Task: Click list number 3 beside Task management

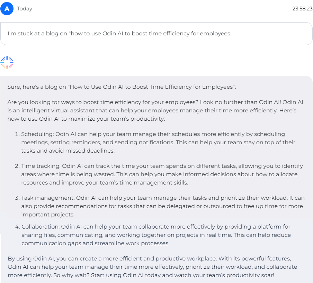Action: [x=17, y=198]
